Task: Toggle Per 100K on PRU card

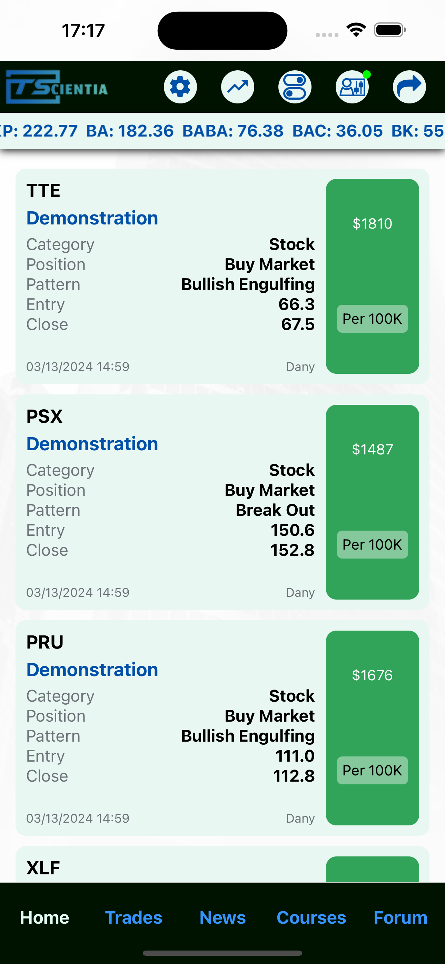Action: click(372, 771)
